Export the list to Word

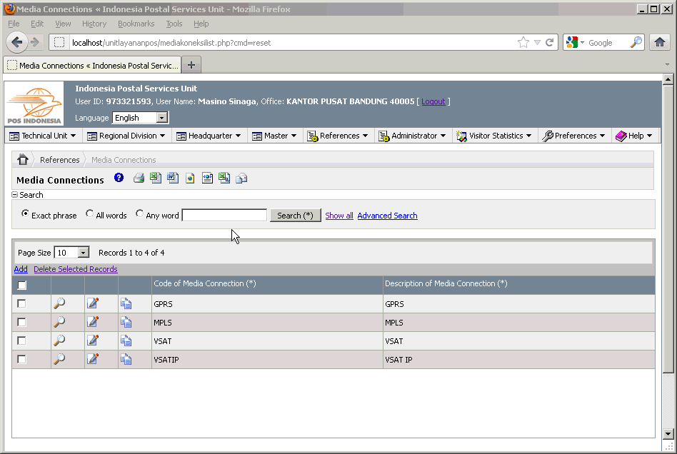click(x=173, y=178)
